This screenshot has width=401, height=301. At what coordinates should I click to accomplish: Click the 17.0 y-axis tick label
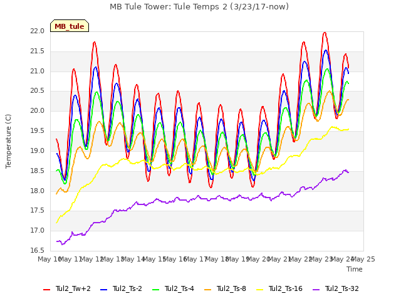38,231
